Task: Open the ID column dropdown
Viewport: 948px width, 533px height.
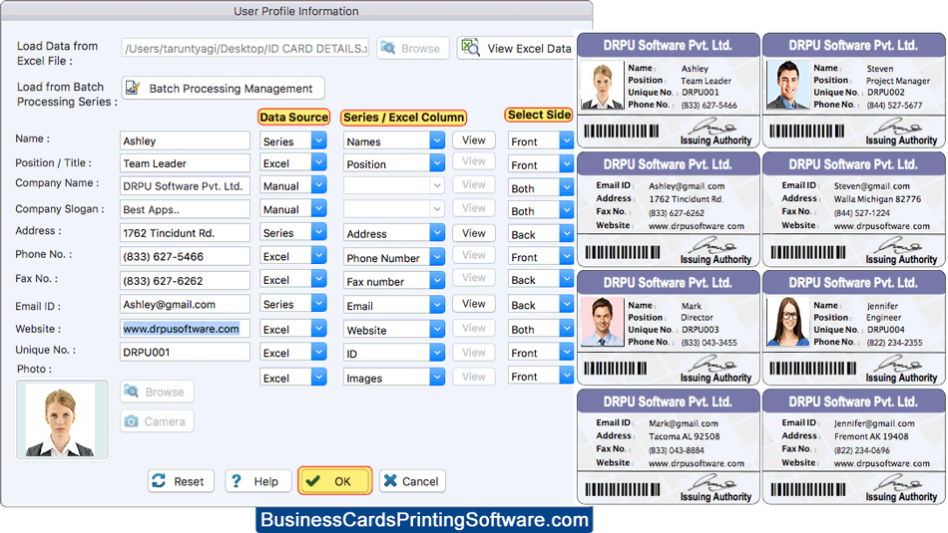Action: [x=394, y=353]
